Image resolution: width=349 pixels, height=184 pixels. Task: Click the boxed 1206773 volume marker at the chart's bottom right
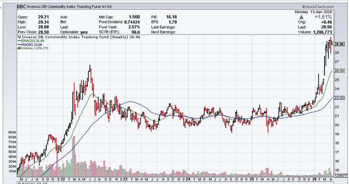(x=340, y=176)
